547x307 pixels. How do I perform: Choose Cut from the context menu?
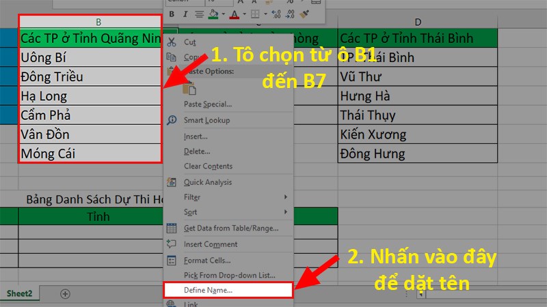pyautogui.click(x=228, y=42)
